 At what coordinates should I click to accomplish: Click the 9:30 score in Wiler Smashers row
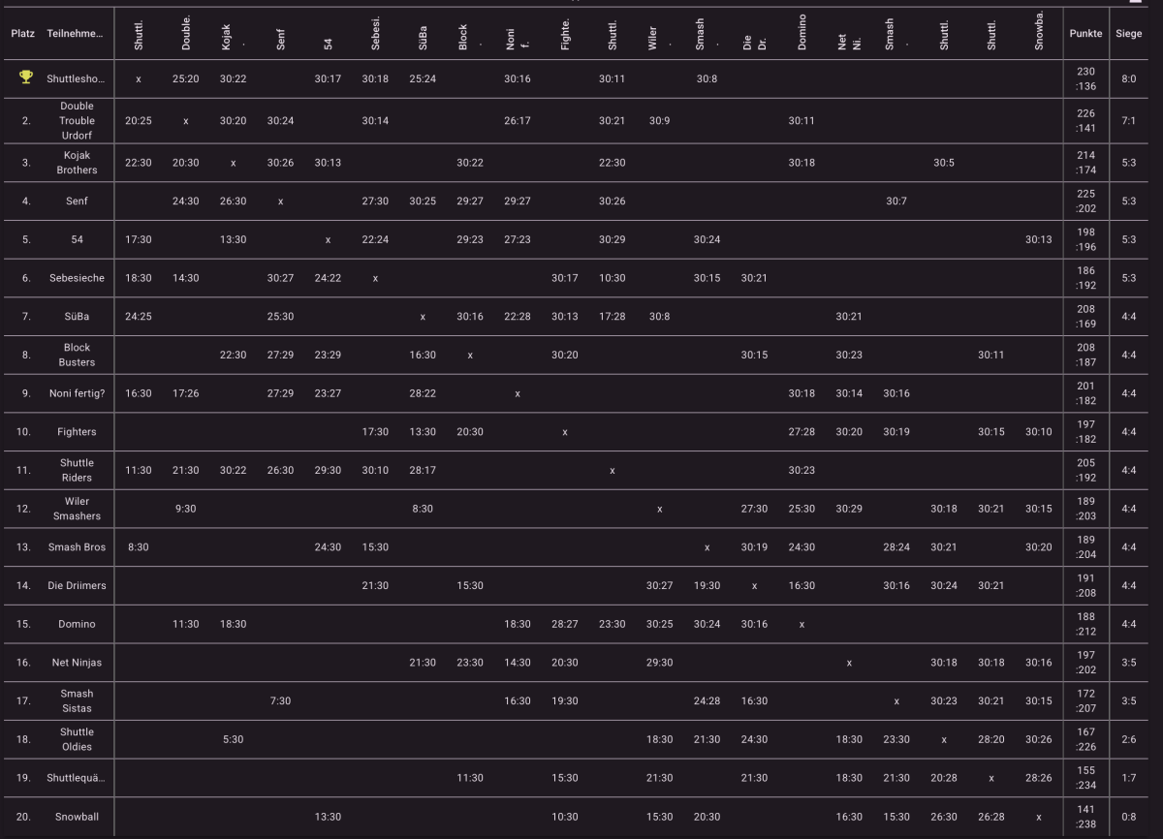(x=185, y=509)
